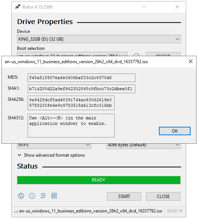
Task: Open the 4096 bytes cluster size dropdown
Action: (143, 146)
